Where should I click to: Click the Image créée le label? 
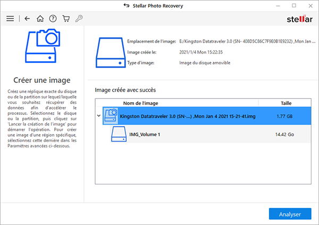pos(142,52)
